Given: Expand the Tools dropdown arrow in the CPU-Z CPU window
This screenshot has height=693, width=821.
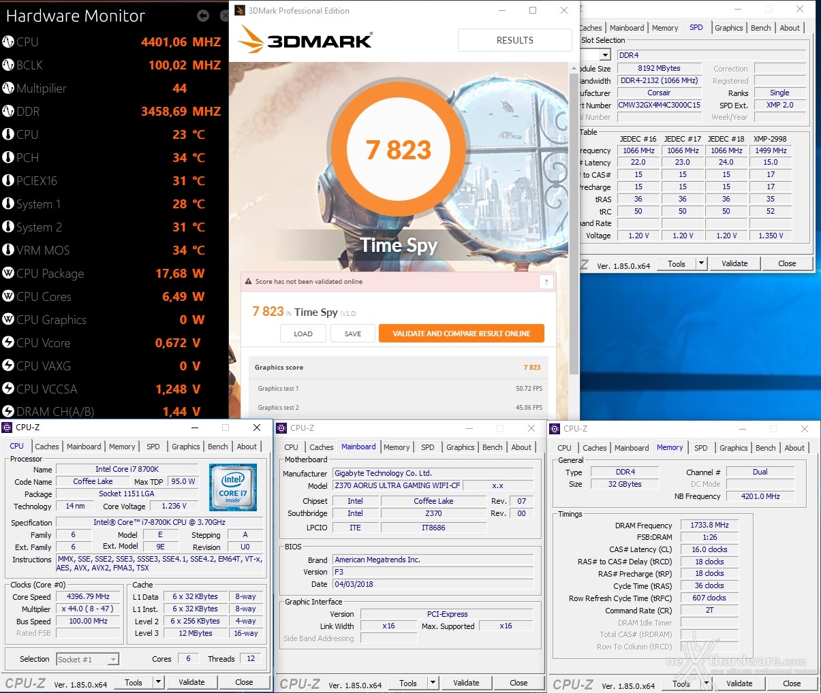Looking at the screenshot, I should (158, 682).
